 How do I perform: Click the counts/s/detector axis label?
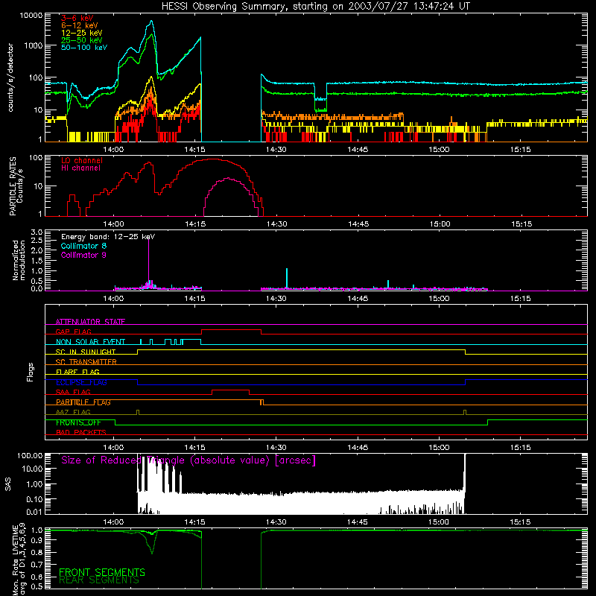point(10,77)
